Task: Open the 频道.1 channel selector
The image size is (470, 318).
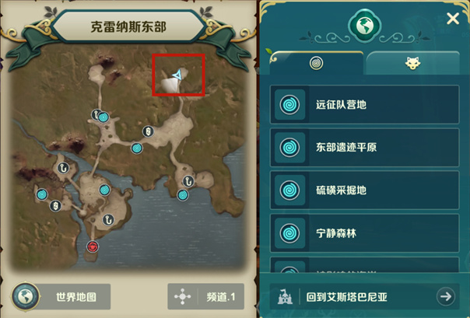Action: (206, 297)
